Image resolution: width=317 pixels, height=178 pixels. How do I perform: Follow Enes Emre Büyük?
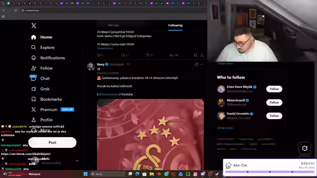tap(274, 89)
